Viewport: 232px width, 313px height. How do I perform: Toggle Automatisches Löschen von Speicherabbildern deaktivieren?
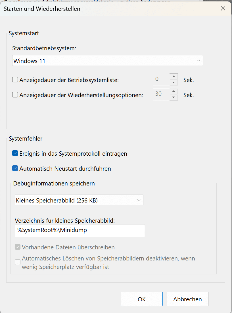coord(18,262)
